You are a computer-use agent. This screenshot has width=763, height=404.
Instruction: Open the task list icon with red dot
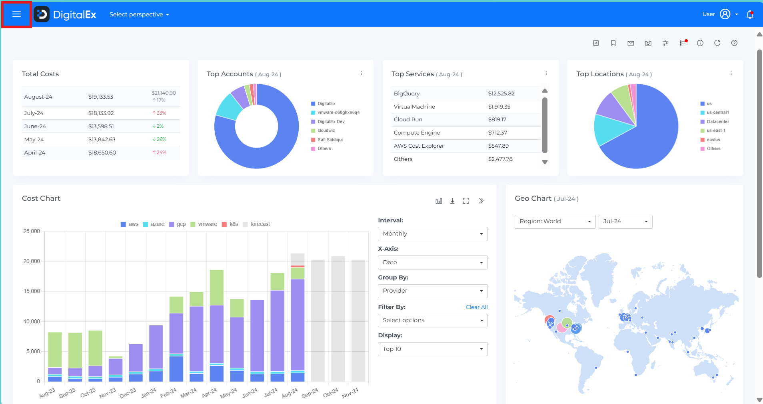tap(683, 43)
